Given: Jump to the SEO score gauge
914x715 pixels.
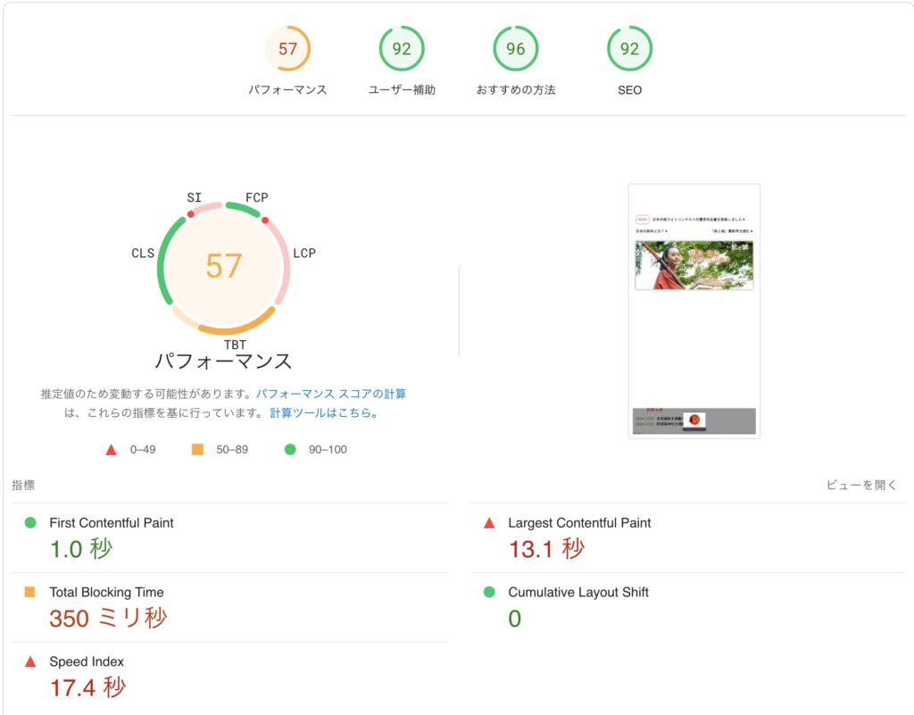Looking at the screenshot, I should click(629, 48).
